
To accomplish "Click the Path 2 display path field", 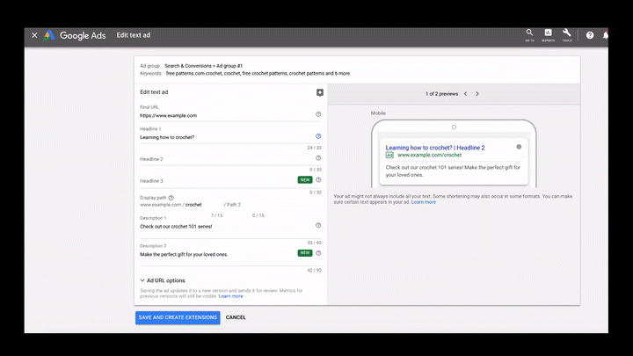I will pos(243,205).
